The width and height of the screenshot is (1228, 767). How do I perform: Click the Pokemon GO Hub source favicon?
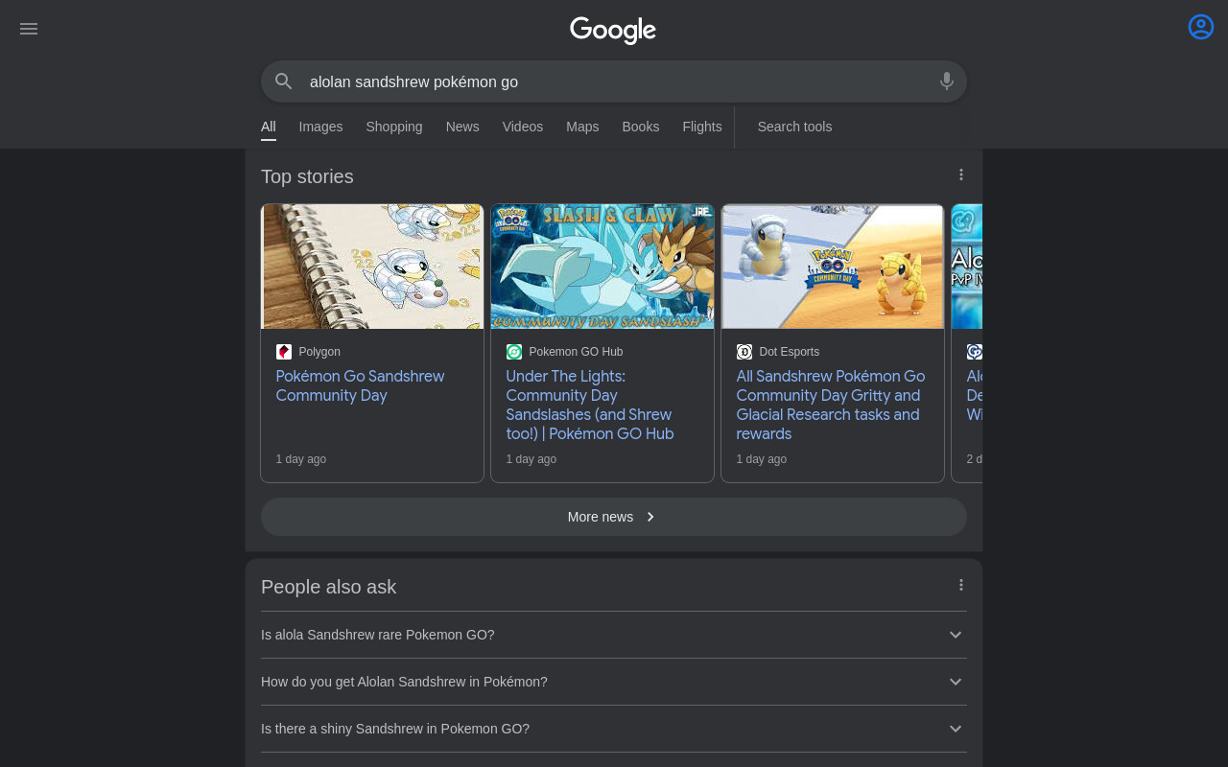pos(514,352)
